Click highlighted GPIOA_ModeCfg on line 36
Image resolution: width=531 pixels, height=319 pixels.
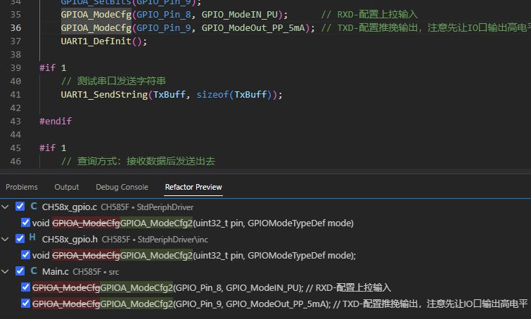[96, 27]
